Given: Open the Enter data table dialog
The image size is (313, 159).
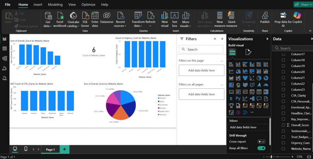Looking at the screenshot, I should [95, 19].
